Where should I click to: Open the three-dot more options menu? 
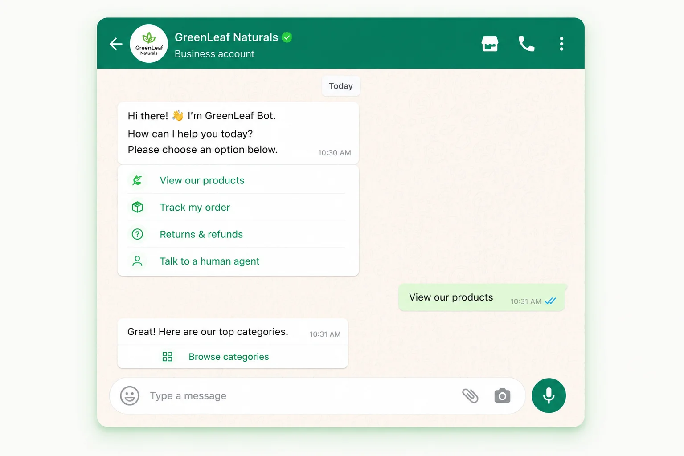tap(561, 44)
